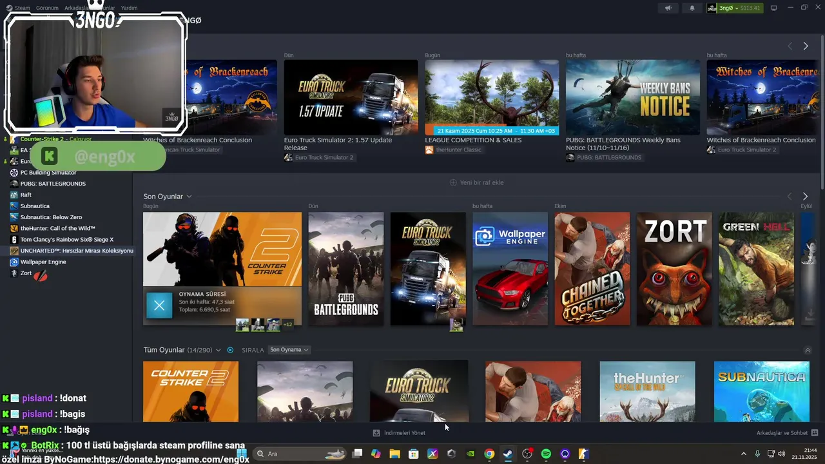This screenshot has height=464, width=825.
Task: Open Spotify from taskbar
Action: click(x=546, y=454)
